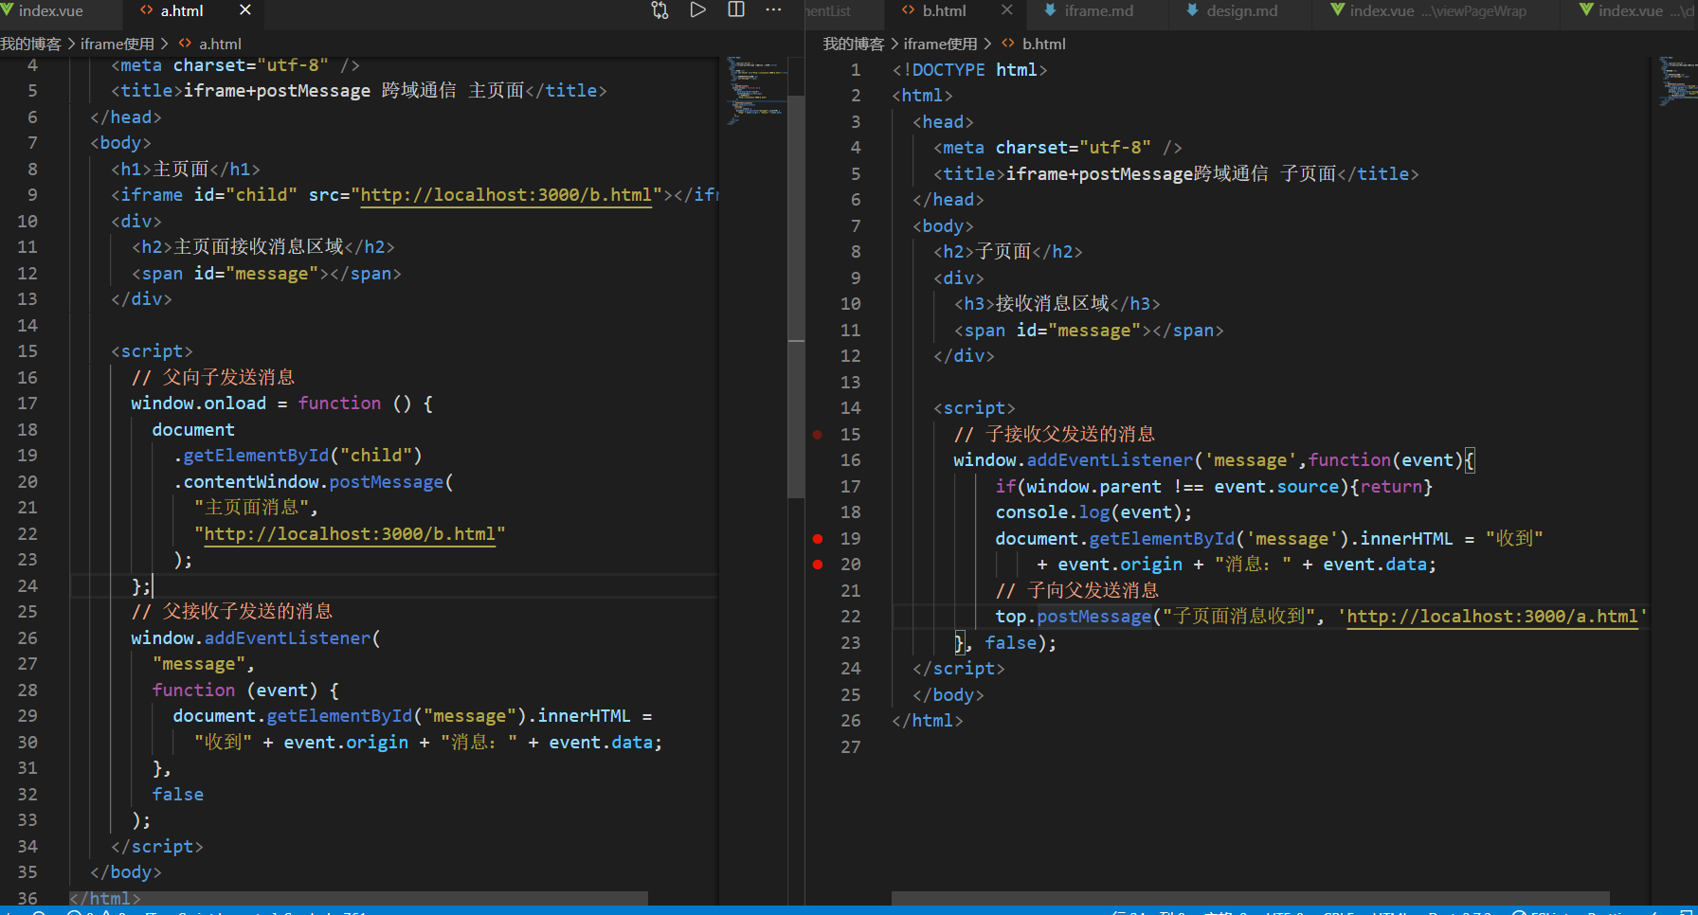Click the Run code play icon
The width and height of the screenshot is (1698, 915).
pos(698,10)
